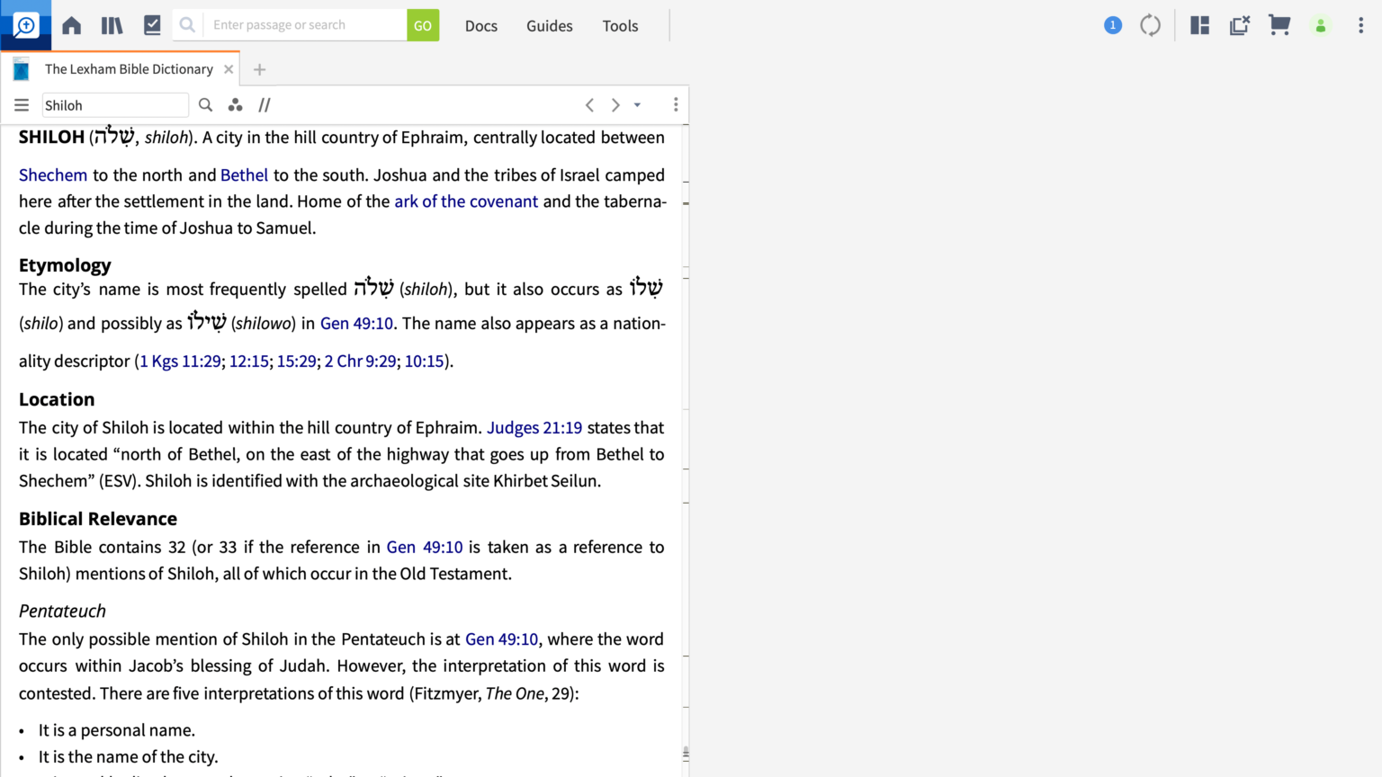
Task: Select the Home icon
Action: (71, 25)
